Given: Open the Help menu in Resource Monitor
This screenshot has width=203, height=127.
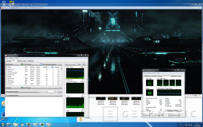Looking at the screenshot, I should click(x=17, y=58).
